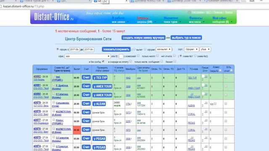Tick report checkbox in row 40878

pos(226,112)
